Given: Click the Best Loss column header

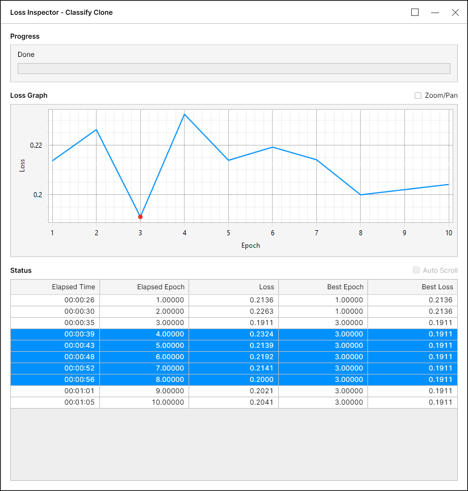Looking at the screenshot, I should pos(412,287).
